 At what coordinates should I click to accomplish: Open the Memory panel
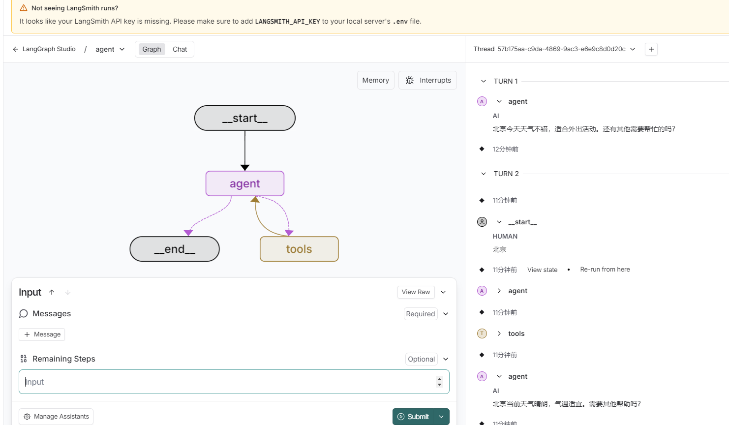(x=375, y=80)
